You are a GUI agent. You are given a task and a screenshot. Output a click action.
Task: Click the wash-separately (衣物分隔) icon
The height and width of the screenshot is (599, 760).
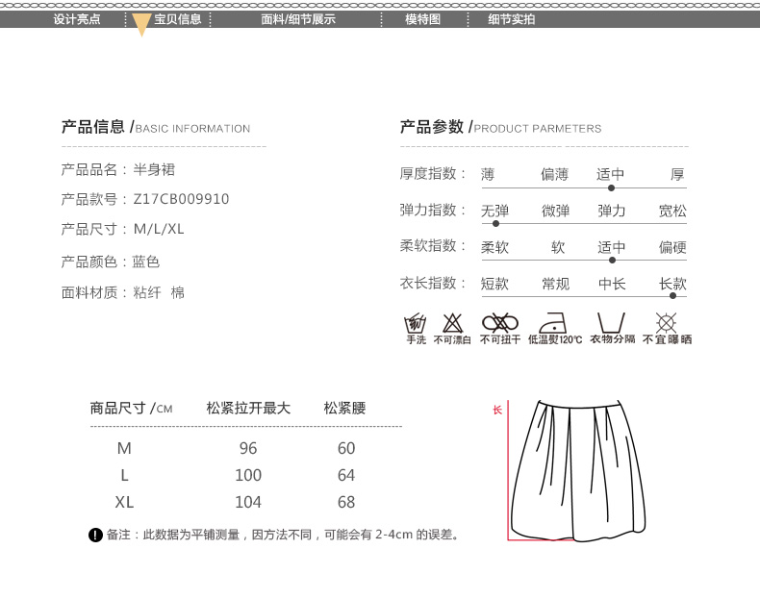tap(612, 329)
